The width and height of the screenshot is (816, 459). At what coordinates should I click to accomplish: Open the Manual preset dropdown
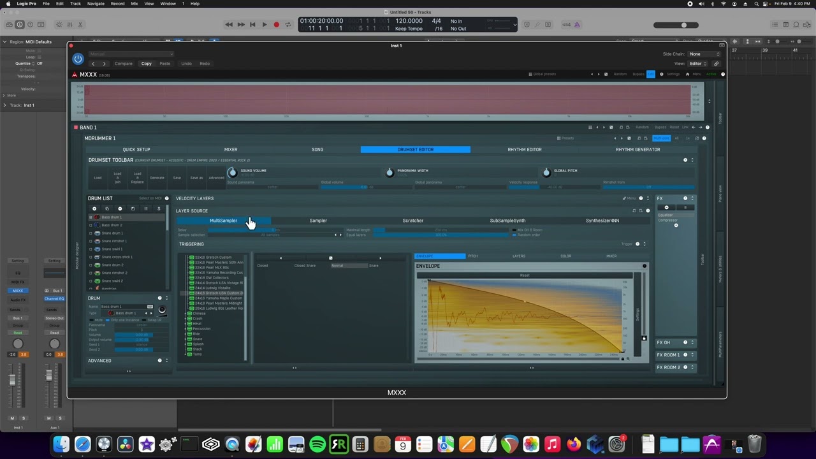(131, 54)
